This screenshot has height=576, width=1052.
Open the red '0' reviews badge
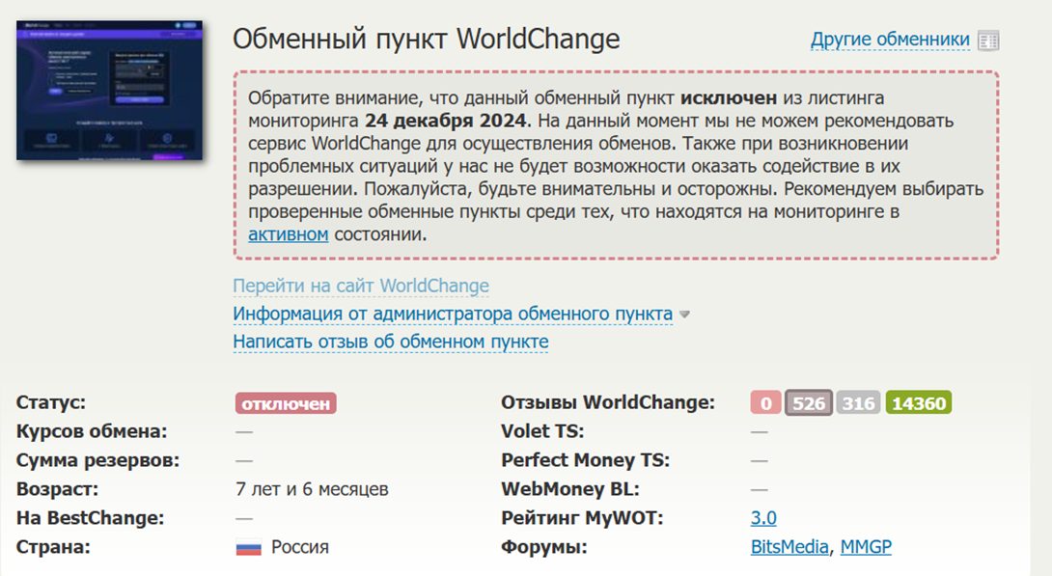pos(765,403)
